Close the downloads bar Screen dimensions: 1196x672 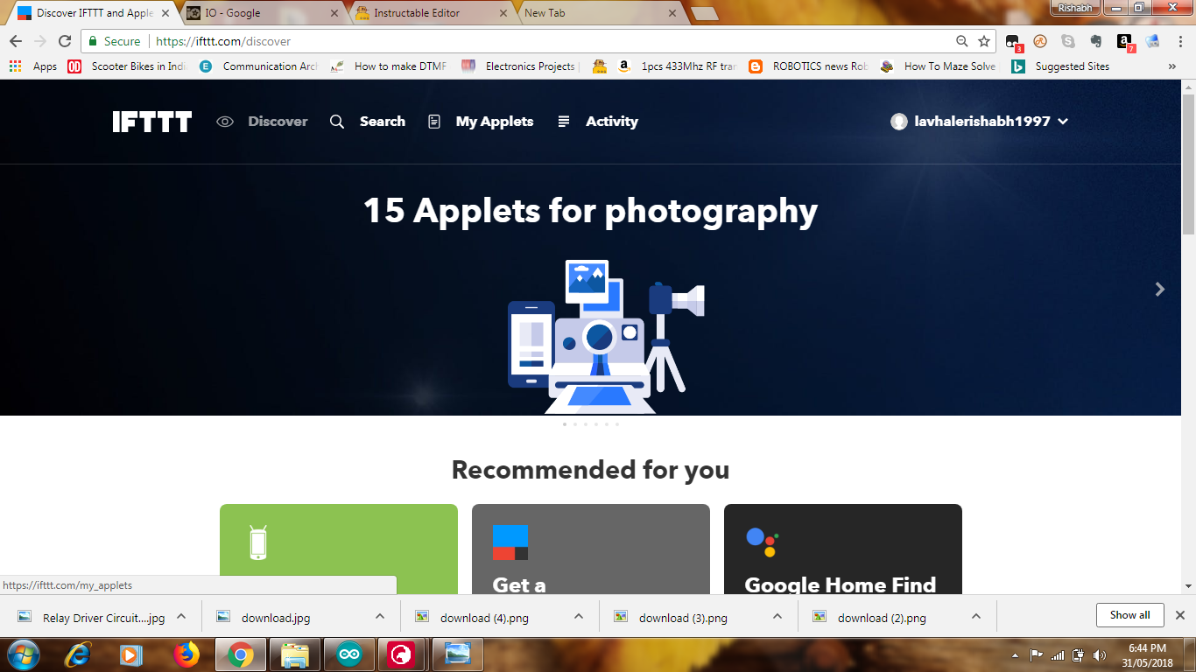[x=1180, y=615]
